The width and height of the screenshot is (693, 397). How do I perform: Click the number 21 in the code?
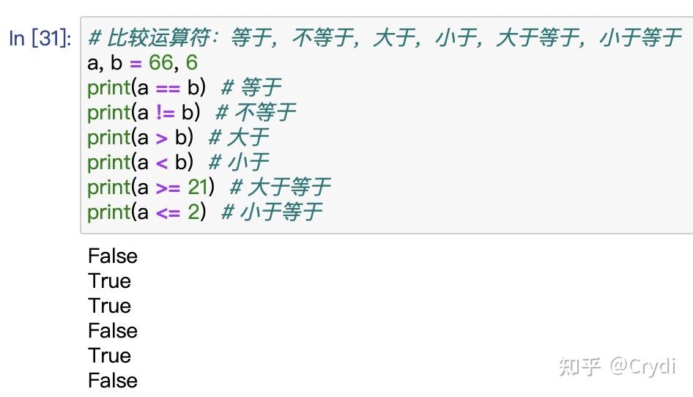tap(198, 187)
